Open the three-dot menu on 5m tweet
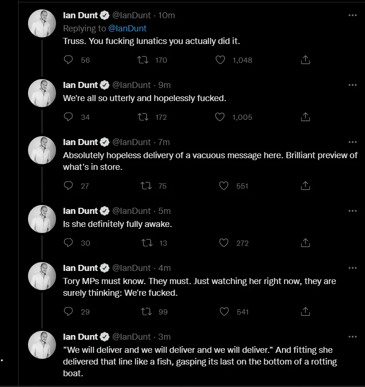 [352, 211]
